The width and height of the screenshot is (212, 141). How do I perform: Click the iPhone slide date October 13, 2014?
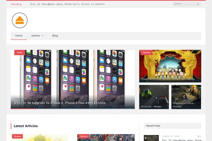pyautogui.click(x=23, y=98)
